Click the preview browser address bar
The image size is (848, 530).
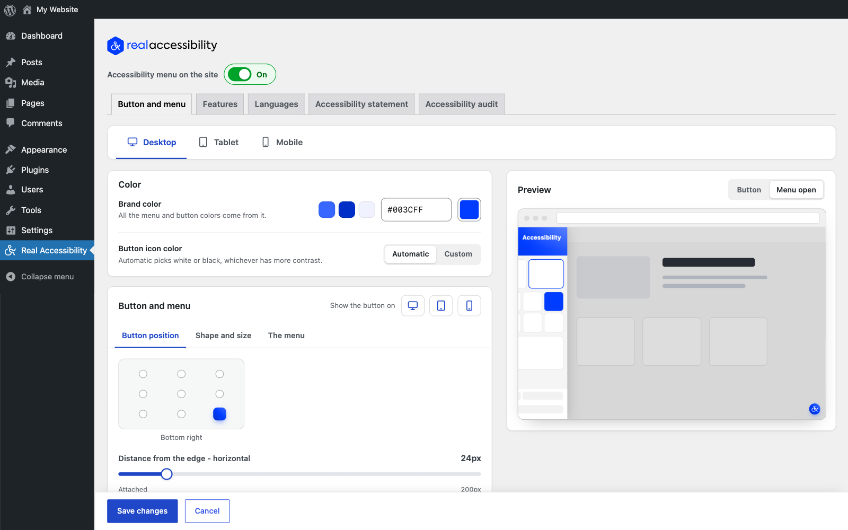(x=688, y=218)
